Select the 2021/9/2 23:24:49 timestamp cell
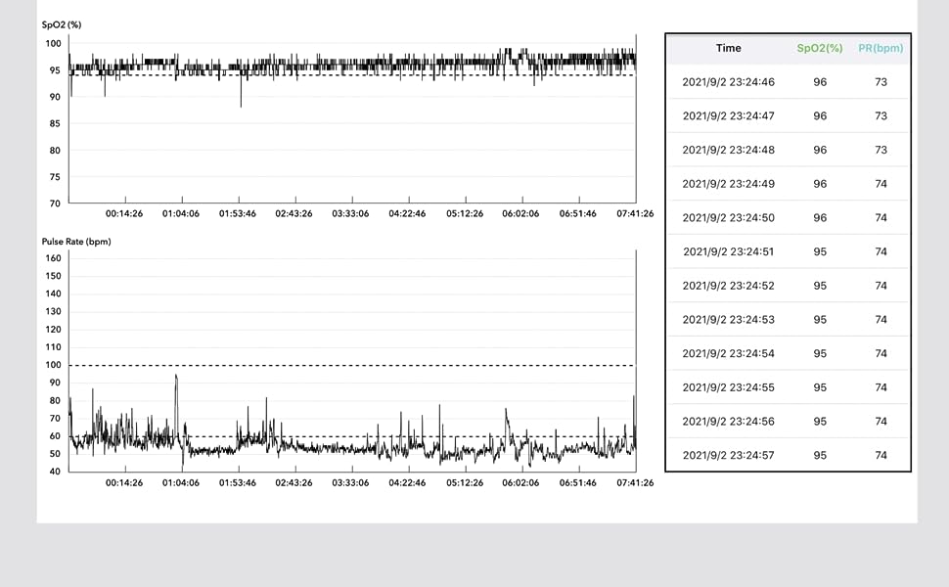The image size is (949, 587). 728,183
